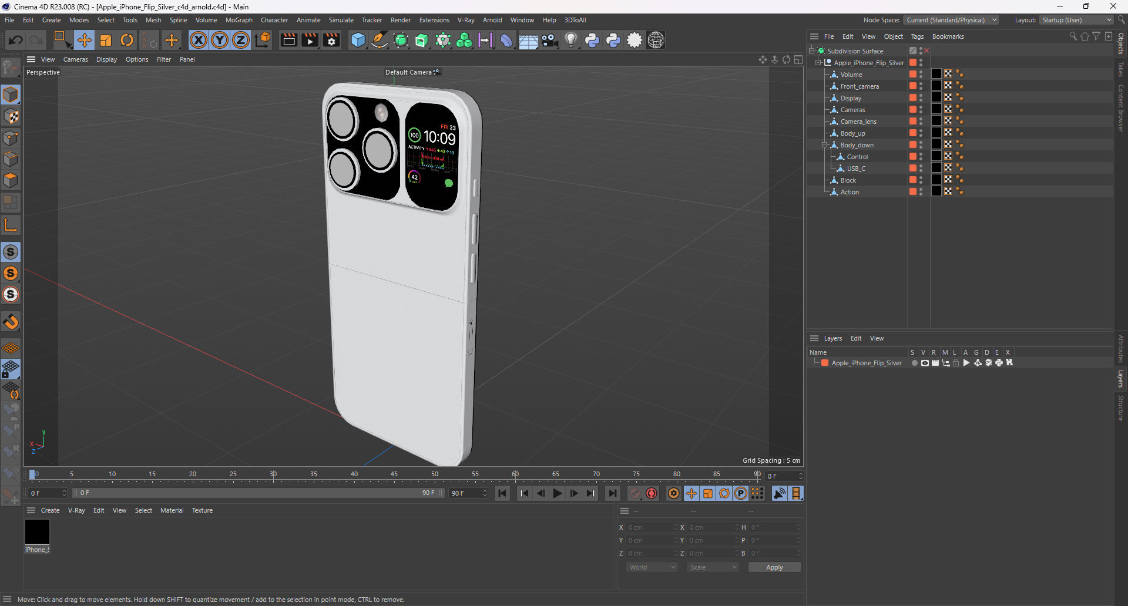This screenshot has width=1128, height=606.
Task: Select the Rotate tool icon
Action: pyautogui.click(x=127, y=40)
